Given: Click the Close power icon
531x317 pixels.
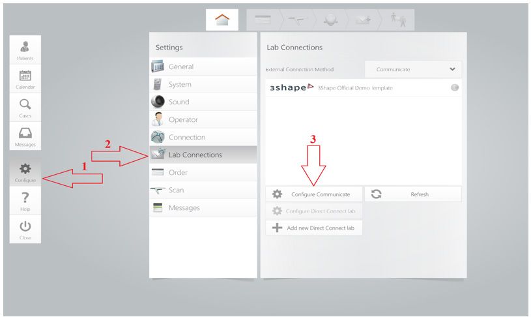Looking at the screenshot, I should coord(25,230).
